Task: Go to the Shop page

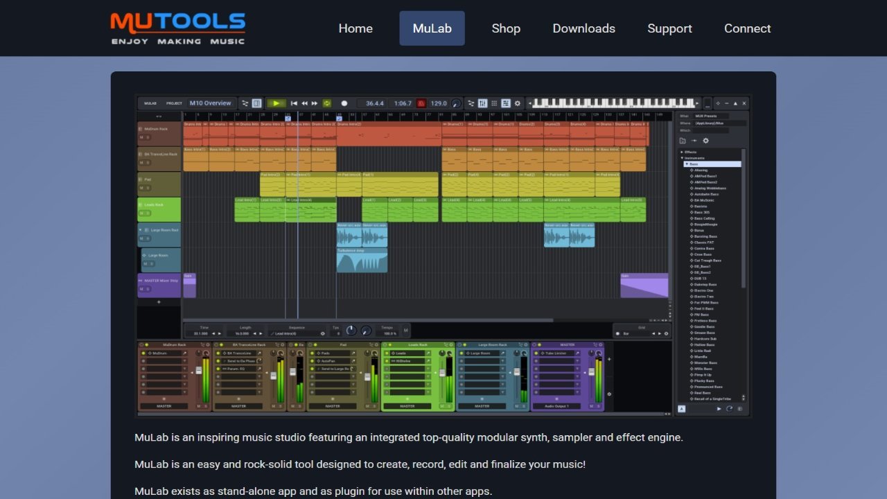Action: click(x=506, y=28)
